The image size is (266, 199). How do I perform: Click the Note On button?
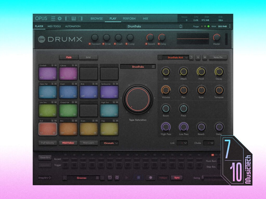point(218,57)
